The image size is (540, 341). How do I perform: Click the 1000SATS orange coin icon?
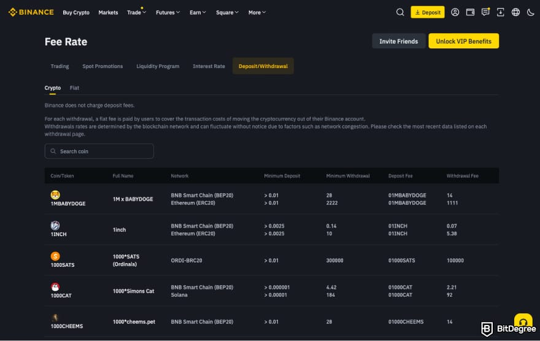(x=55, y=256)
